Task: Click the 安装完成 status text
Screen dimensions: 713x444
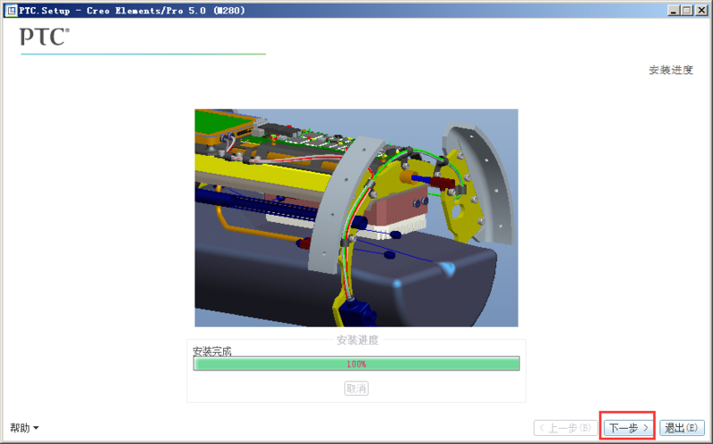Action: 211,351
